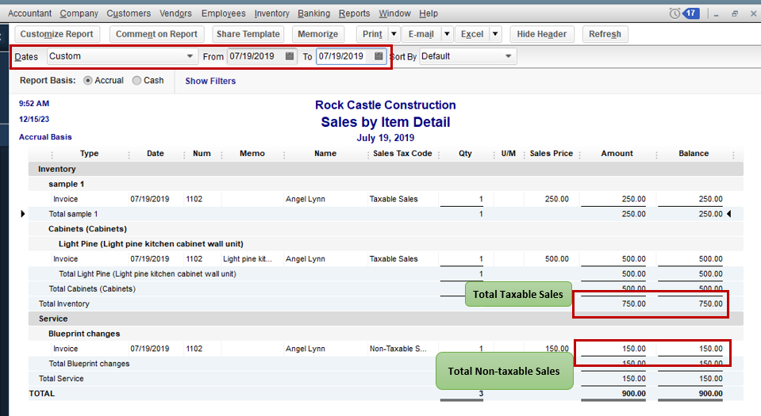Image resolution: width=761 pixels, height=416 pixels.
Task: Select the Invoice row under sample 1
Action: (x=386, y=199)
